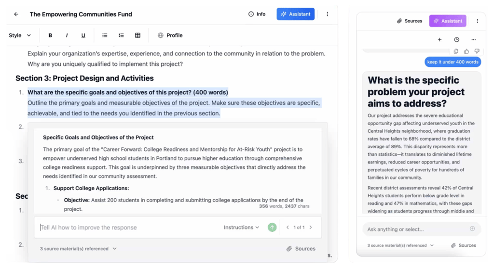Open the Instructions dropdown

tap(241, 228)
